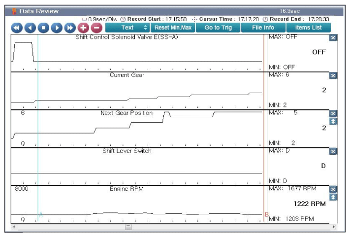
Task: Click the Record Start clock icon
Action: (123, 19)
